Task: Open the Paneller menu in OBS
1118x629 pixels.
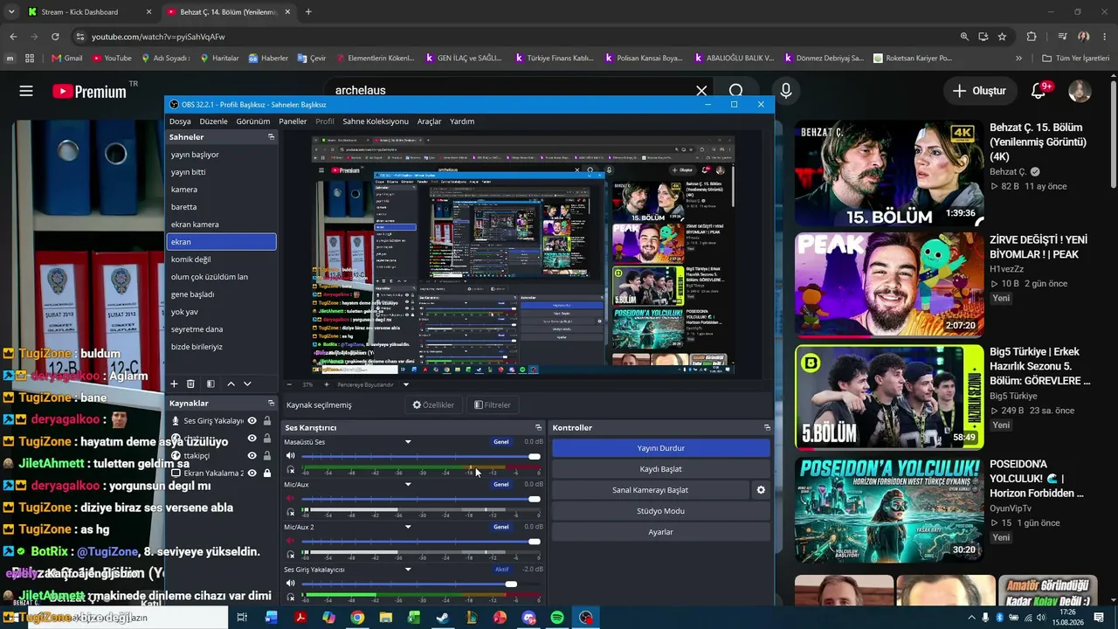Action: pyautogui.click(x=293, y=121)
